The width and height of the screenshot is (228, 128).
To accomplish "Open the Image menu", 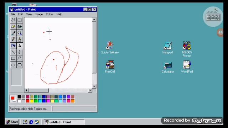I will point(39,14).
